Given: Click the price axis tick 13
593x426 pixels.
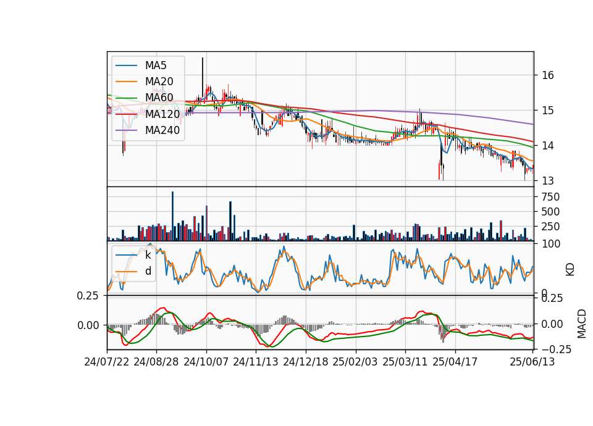Looking at the screenshot, I should 548,181.
